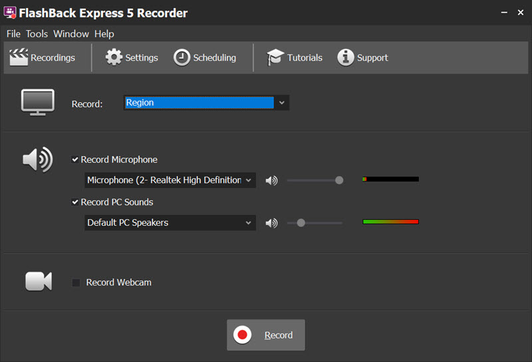Click the red record circle icon

(x=242, y=335)
